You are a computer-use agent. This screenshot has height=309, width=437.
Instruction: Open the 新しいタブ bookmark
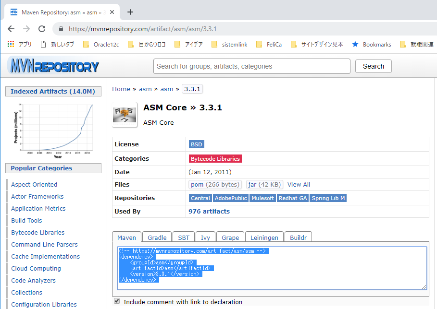pyautogui.click(x=57, y=44)
